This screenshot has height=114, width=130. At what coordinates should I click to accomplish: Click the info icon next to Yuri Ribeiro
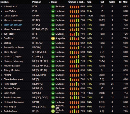click(2, 34)
